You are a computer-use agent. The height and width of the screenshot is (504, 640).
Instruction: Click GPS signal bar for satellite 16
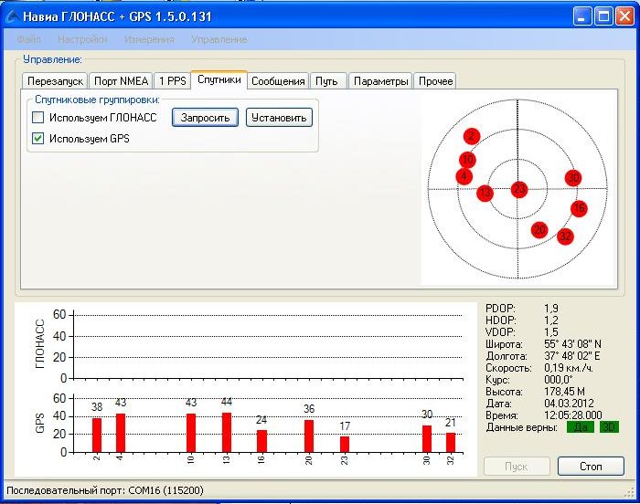click(x=261, y=441)
